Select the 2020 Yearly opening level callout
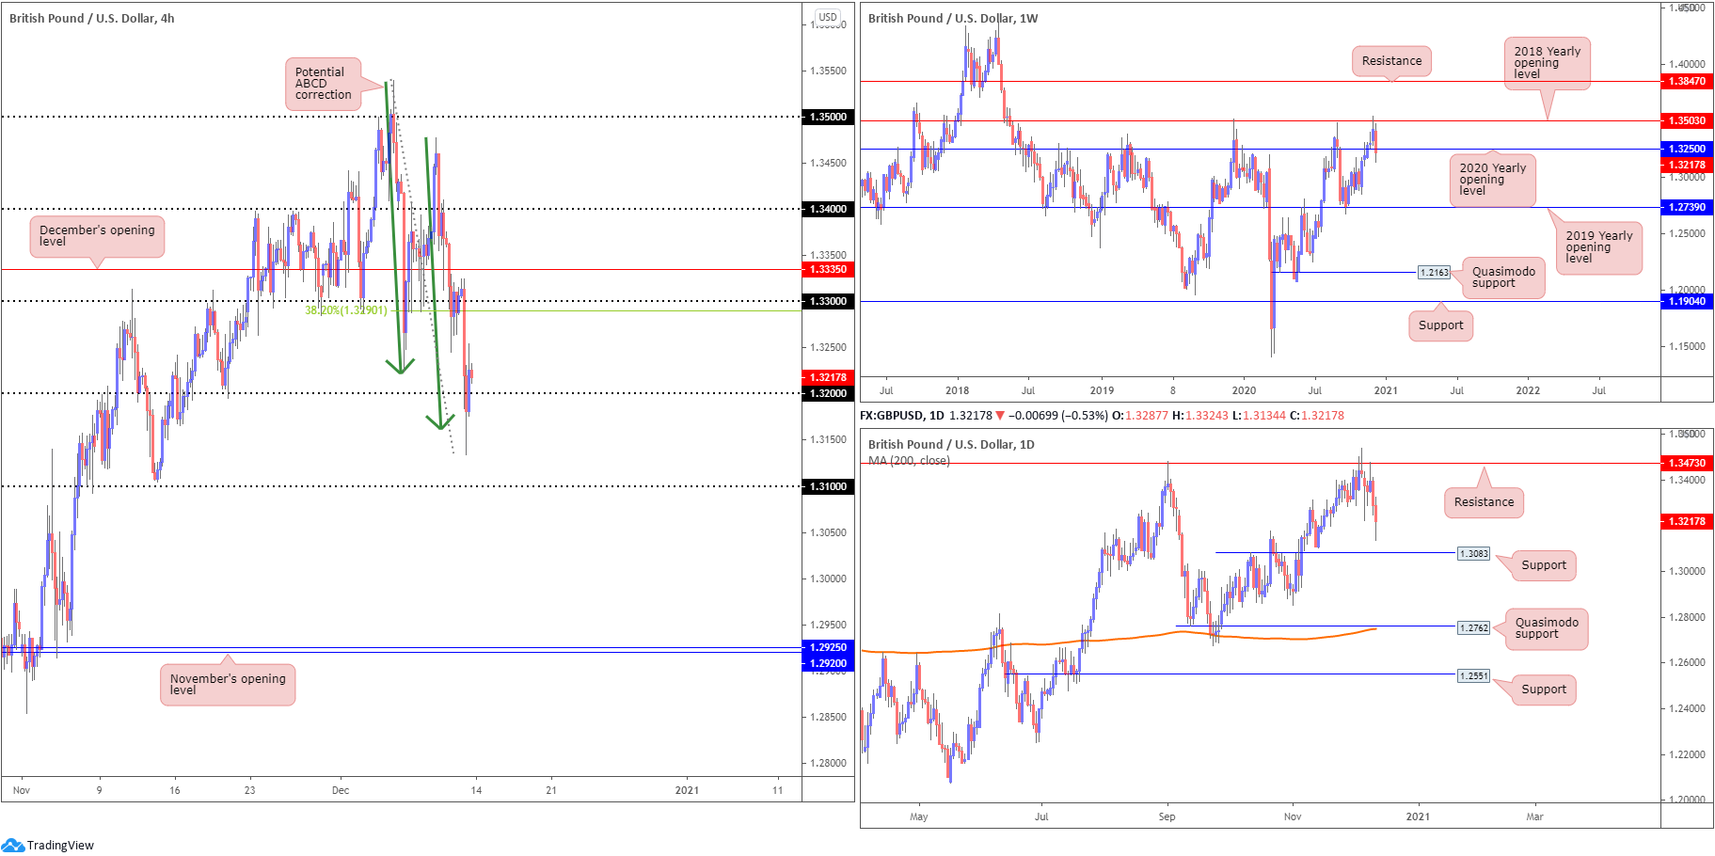Viewport: 1715px width, 856px height. click(1492, 180)
